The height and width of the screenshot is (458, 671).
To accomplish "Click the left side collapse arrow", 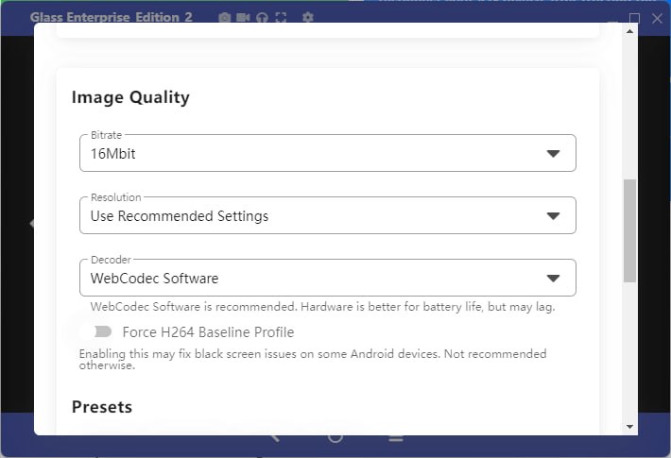I will (31, 223).
